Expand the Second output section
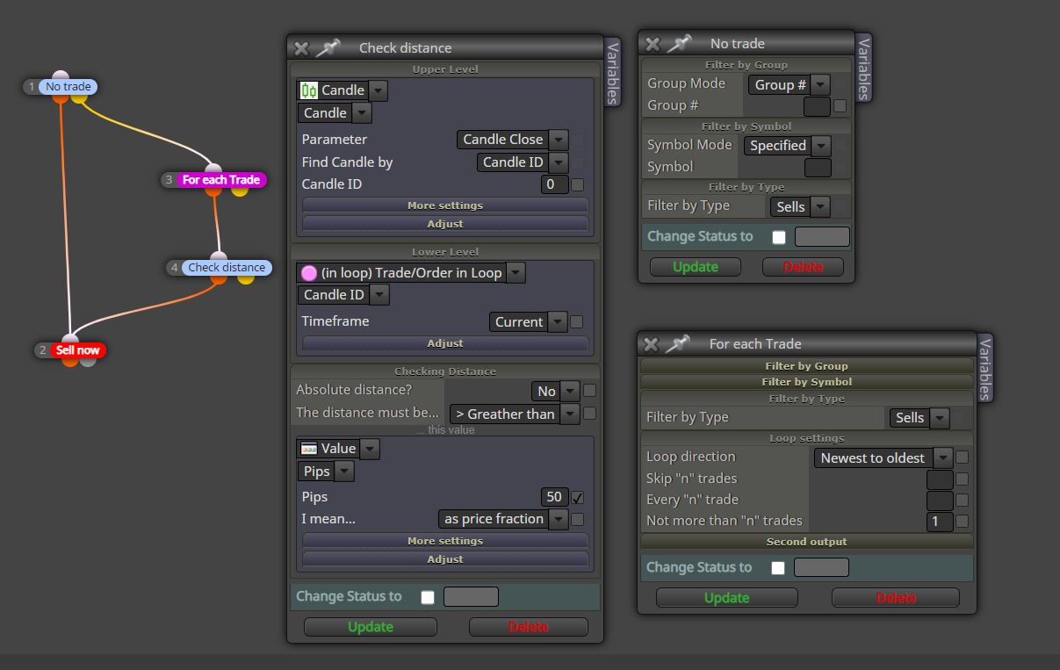 click(x=807, y=542)
